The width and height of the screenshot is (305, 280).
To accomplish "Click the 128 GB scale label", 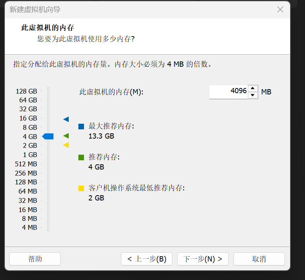I will click(x=27, y=91).
